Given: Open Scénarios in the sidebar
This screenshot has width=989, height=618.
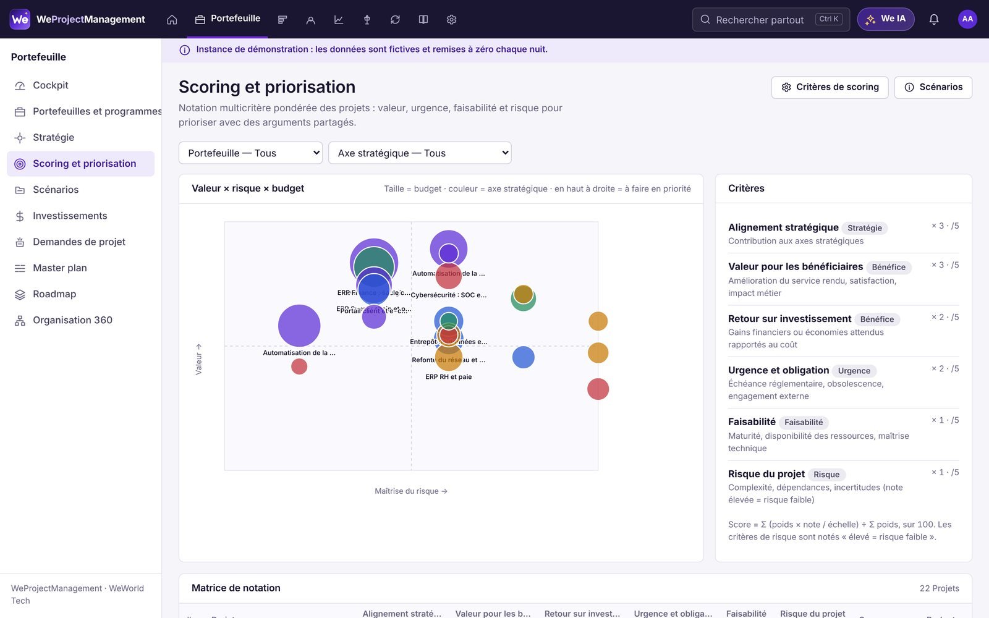Looking at the screenshot, I should point(80,190).
